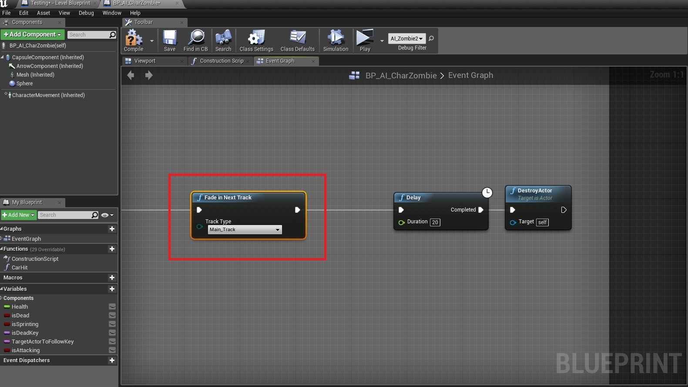Open Class Settings

click(x=256, y=39)
